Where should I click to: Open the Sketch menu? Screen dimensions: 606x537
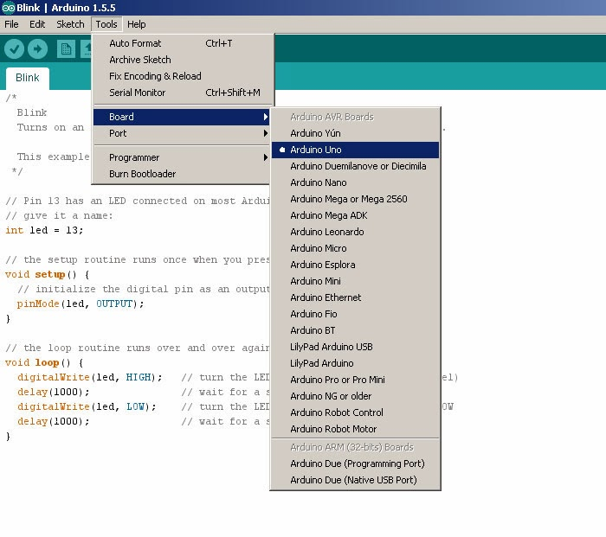point(70,24)
